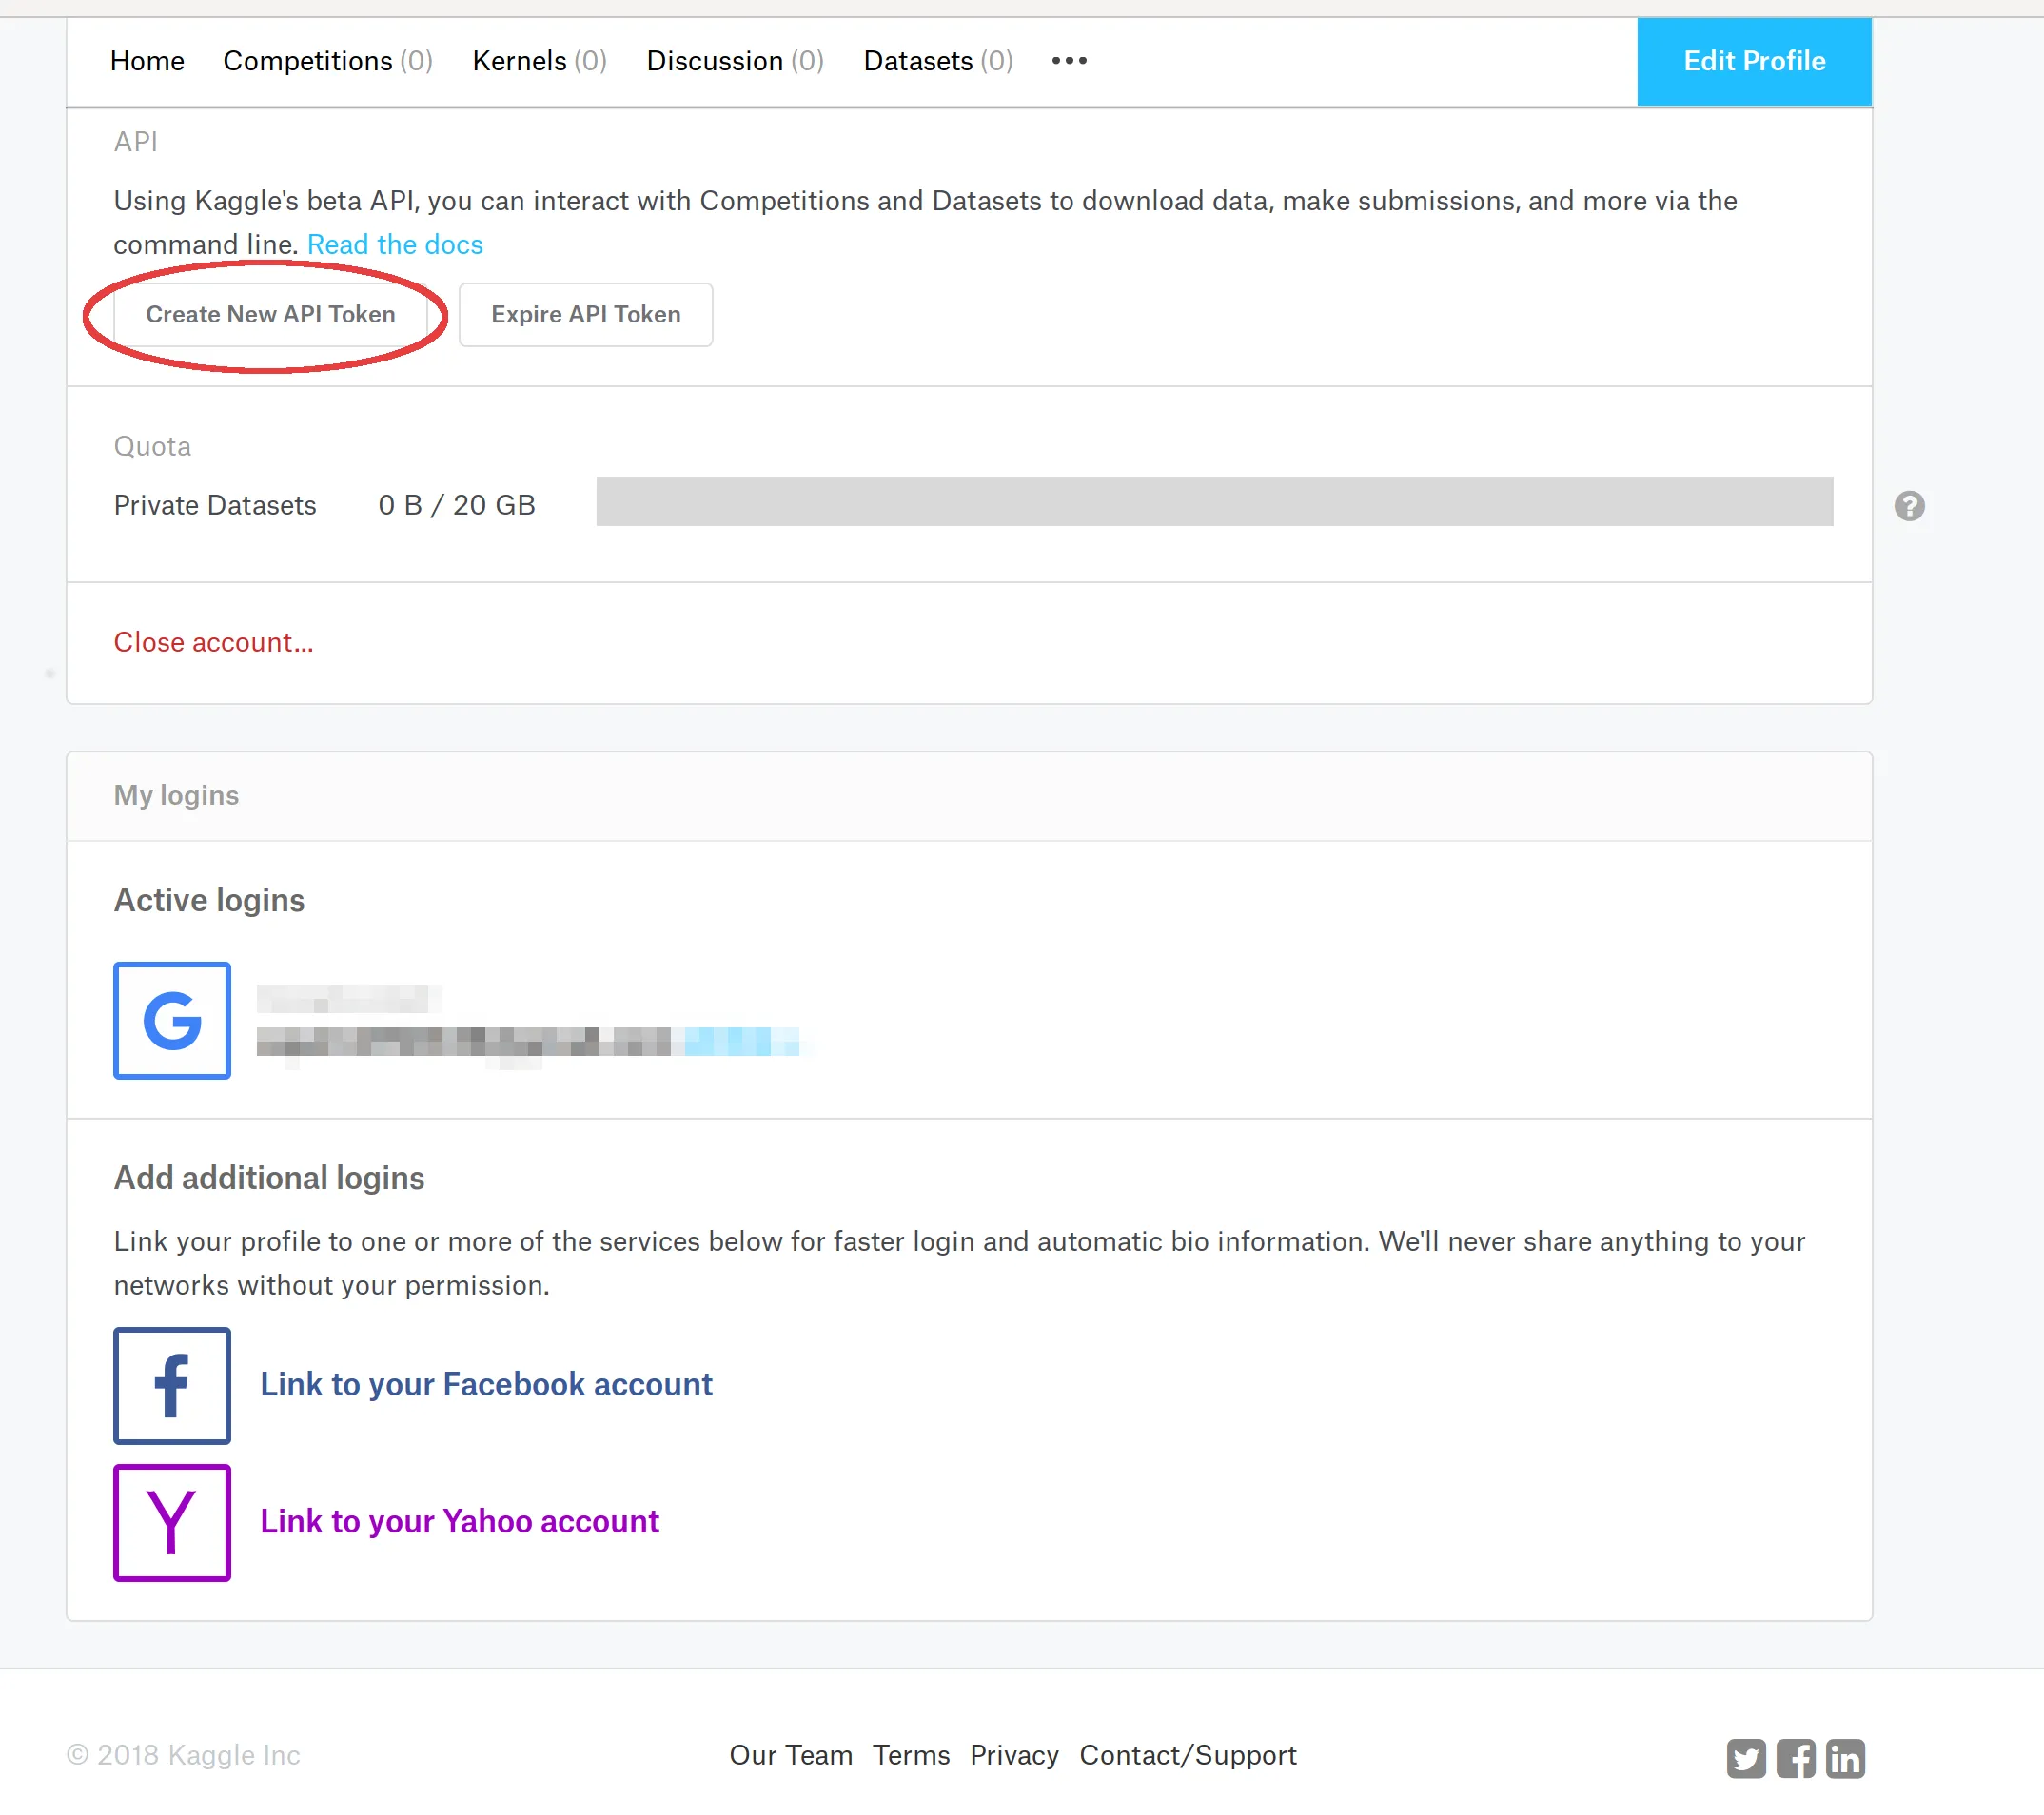This screenshot has width=2044, height=1815.
Task: Click the blurred Google account email
Action: 528,1042
